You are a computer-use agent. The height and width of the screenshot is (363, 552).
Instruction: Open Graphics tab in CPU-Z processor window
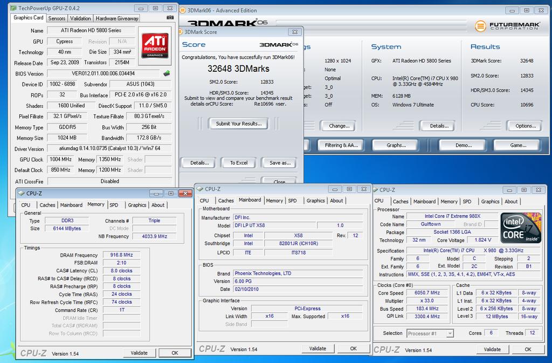[490, 201]
